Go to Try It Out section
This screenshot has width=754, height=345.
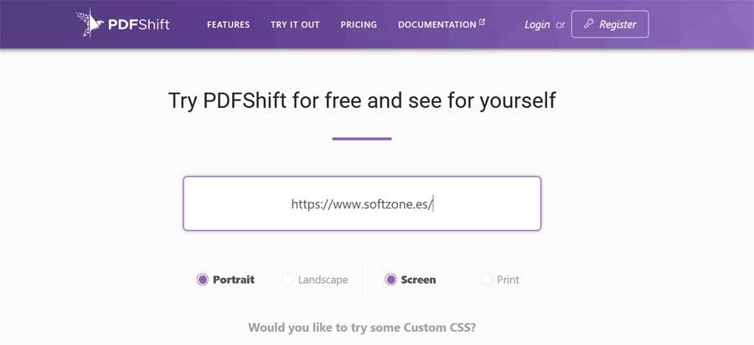[x=295, y=24]
